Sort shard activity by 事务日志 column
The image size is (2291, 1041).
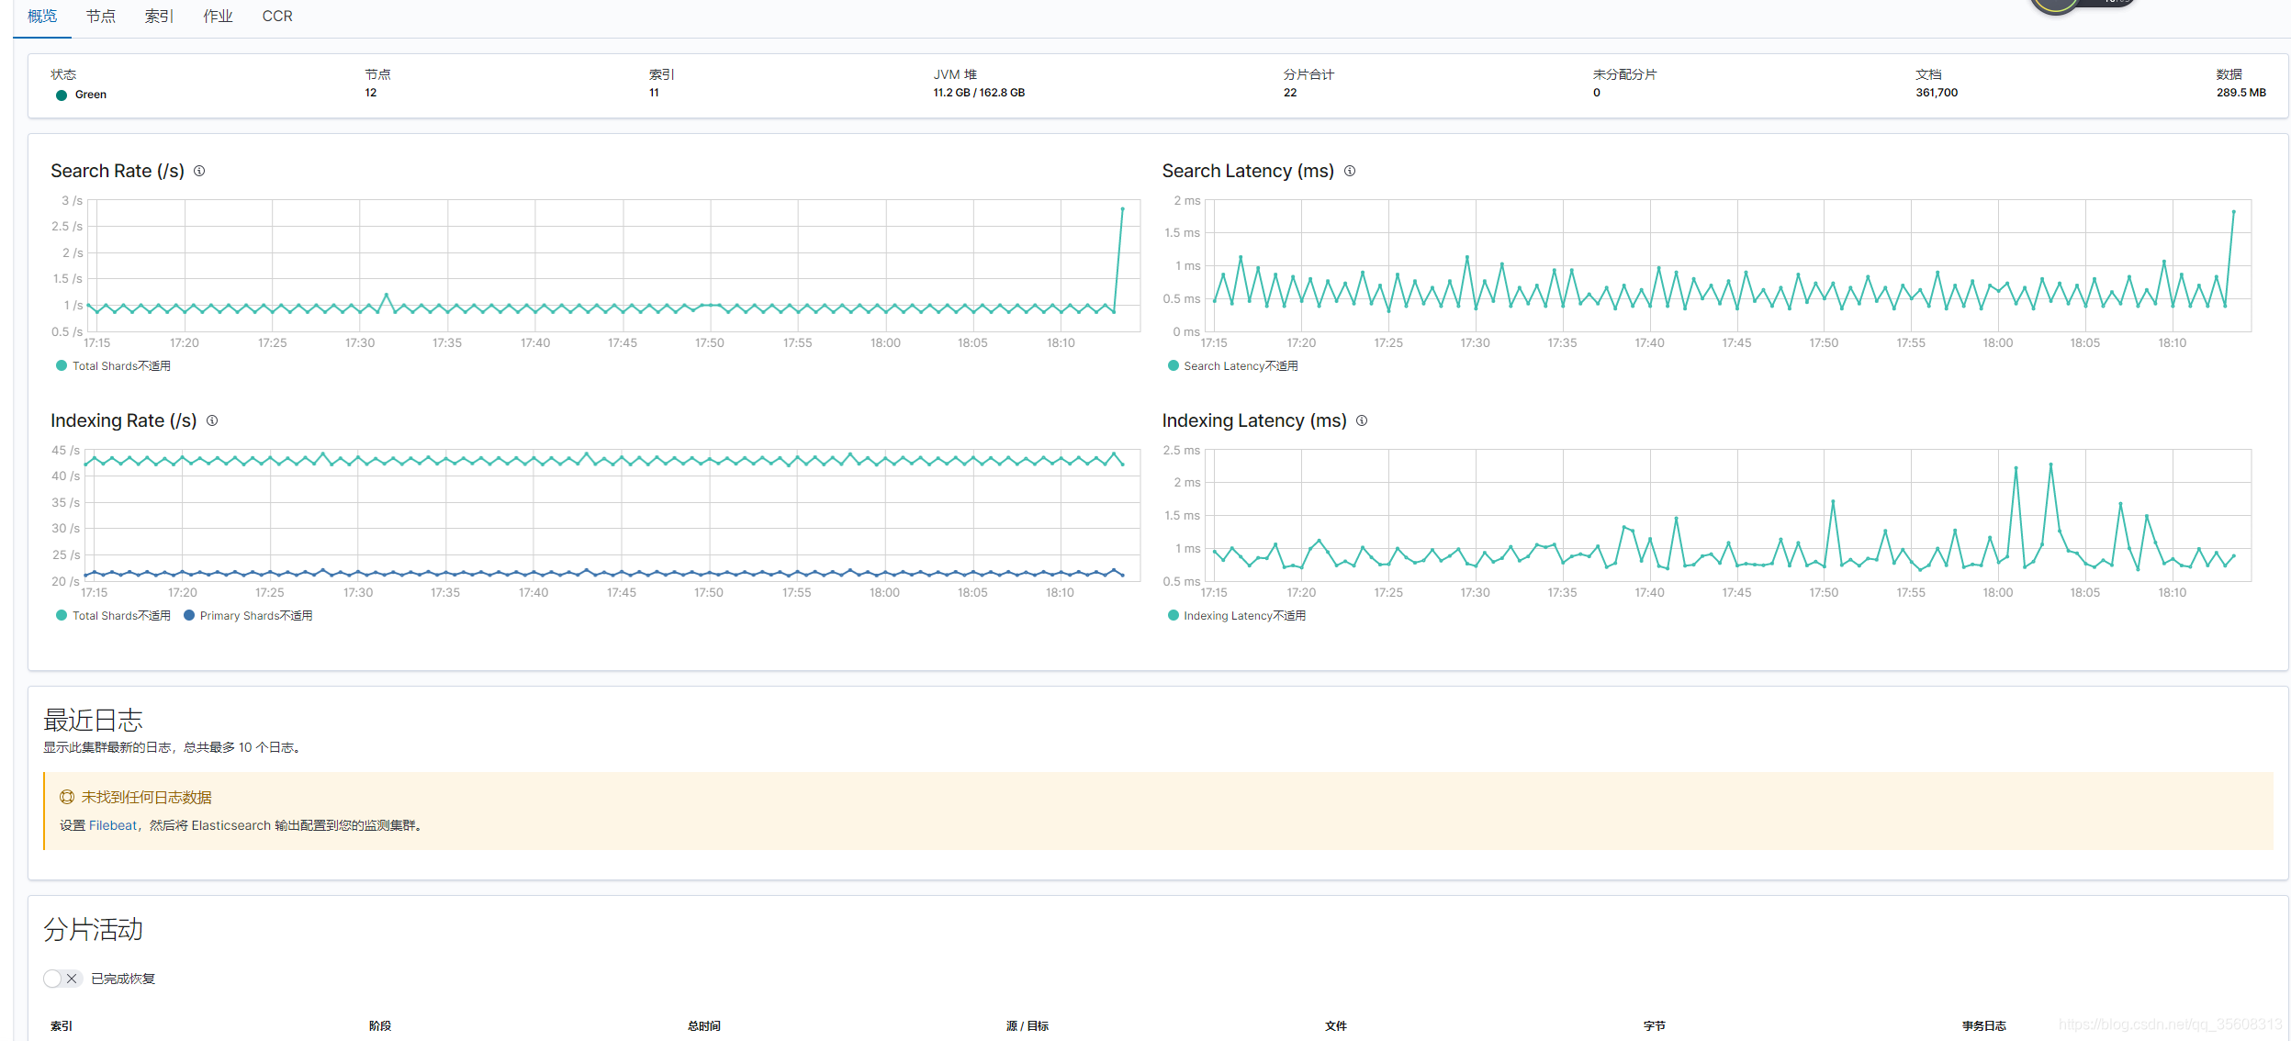click(x=1984, y=1025)
